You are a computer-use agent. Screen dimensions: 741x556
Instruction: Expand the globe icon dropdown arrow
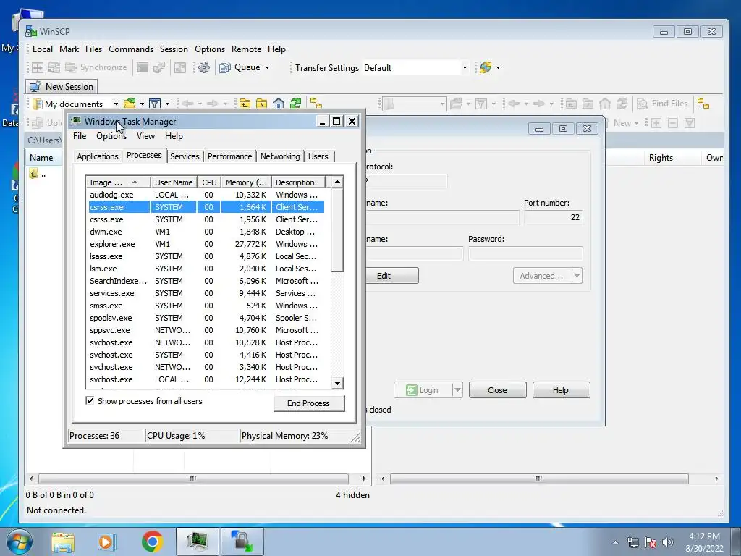click(x=498, y=67)
